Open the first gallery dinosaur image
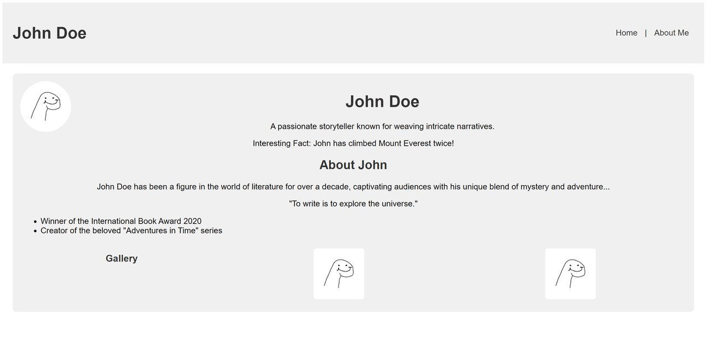This screenshot has height=356, width=708. [339, 274]
